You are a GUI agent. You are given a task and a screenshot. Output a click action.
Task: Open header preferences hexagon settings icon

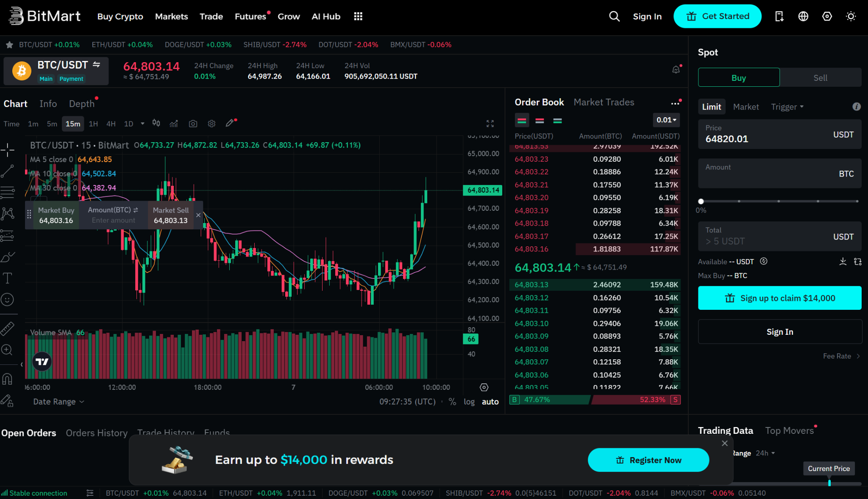point(827,17)
